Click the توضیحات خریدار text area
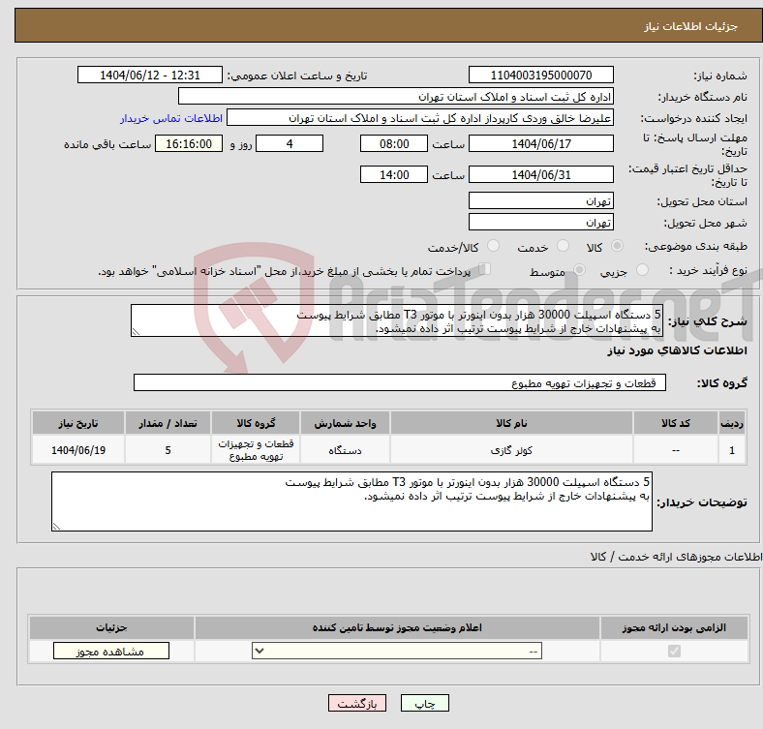This screenshot has height=729, width=763. click(x=351, y=501)
